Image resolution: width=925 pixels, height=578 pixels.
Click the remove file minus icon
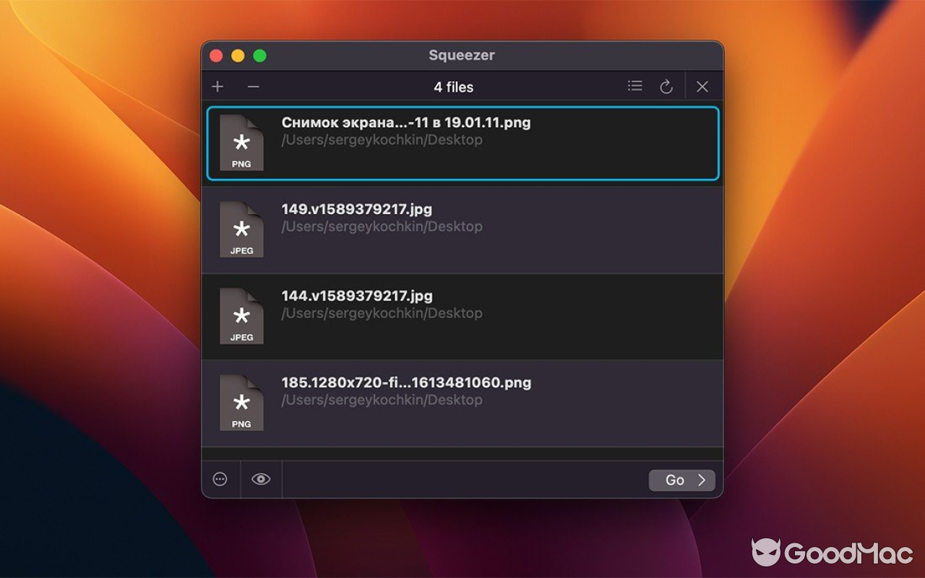[x=253, y=86]
